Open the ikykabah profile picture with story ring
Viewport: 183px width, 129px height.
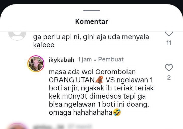36,64
